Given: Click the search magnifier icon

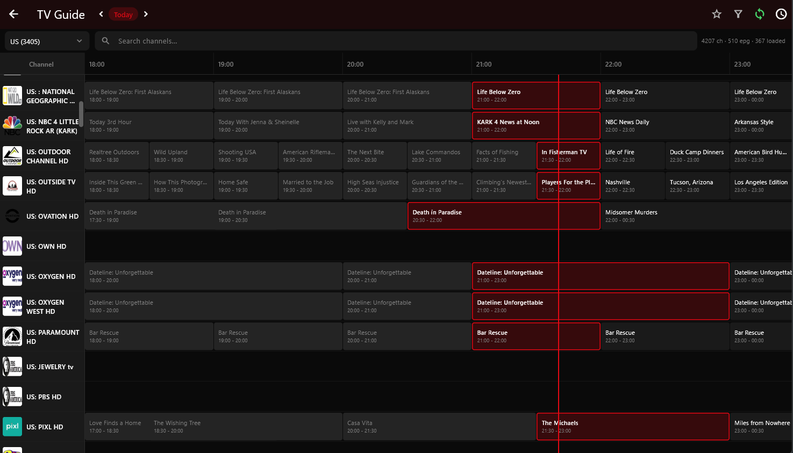Looking at the screenshot, I should point(105,40).
